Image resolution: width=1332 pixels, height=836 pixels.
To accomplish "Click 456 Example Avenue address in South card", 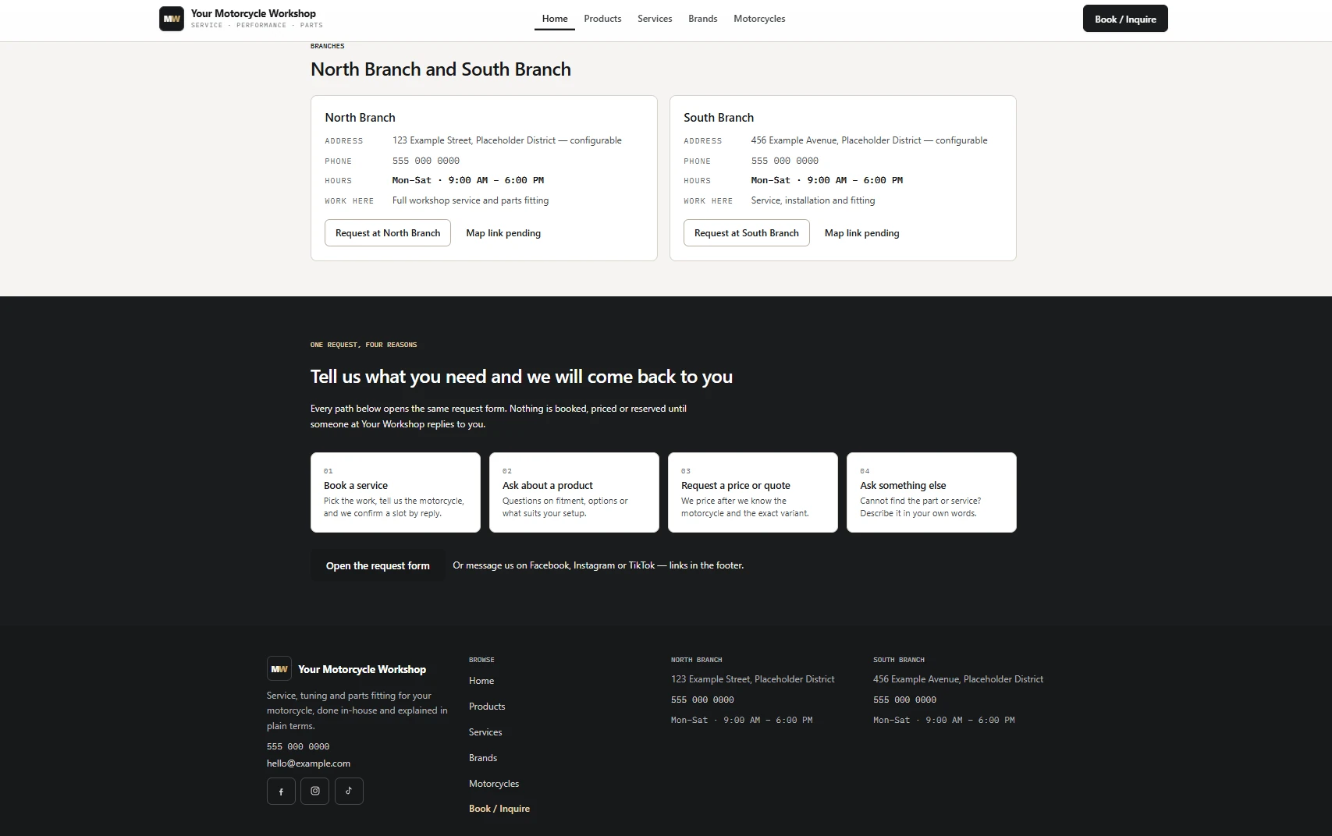I will pyautogui.click(x=869, y=140).
